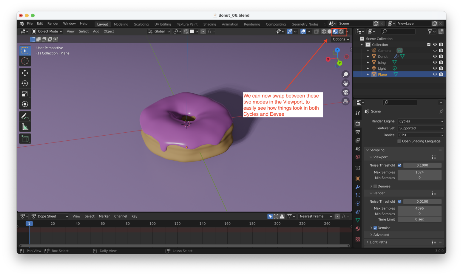This screenshot has width=463, height=276.
Task: Expand the Light Paths panel
Action: (x=378, y=242)
